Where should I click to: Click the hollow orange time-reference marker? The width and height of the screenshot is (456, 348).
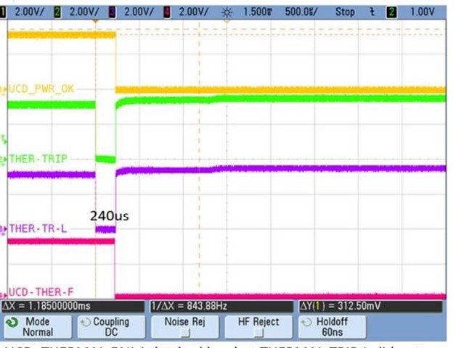227,22
